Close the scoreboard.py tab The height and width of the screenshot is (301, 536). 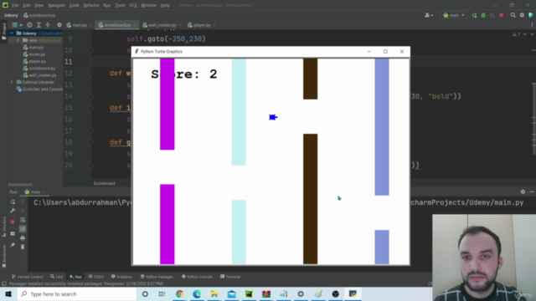[136, 25]
